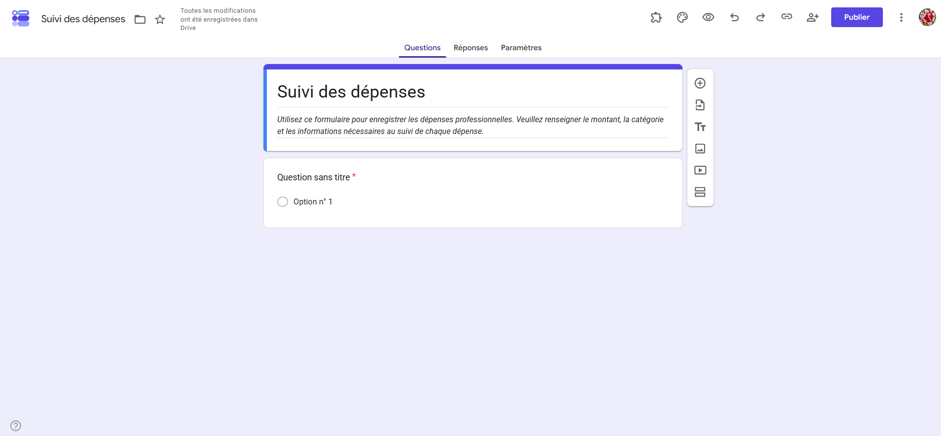This screenshot has height=436, width=941.
Task: Edit the form description text
Action: [473, 125]
